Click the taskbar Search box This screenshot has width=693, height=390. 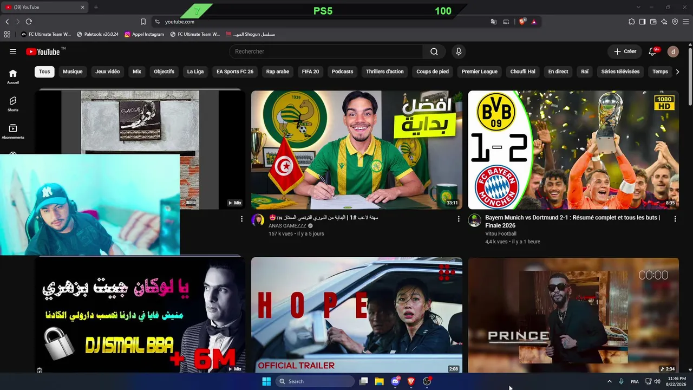click(316, 381)
